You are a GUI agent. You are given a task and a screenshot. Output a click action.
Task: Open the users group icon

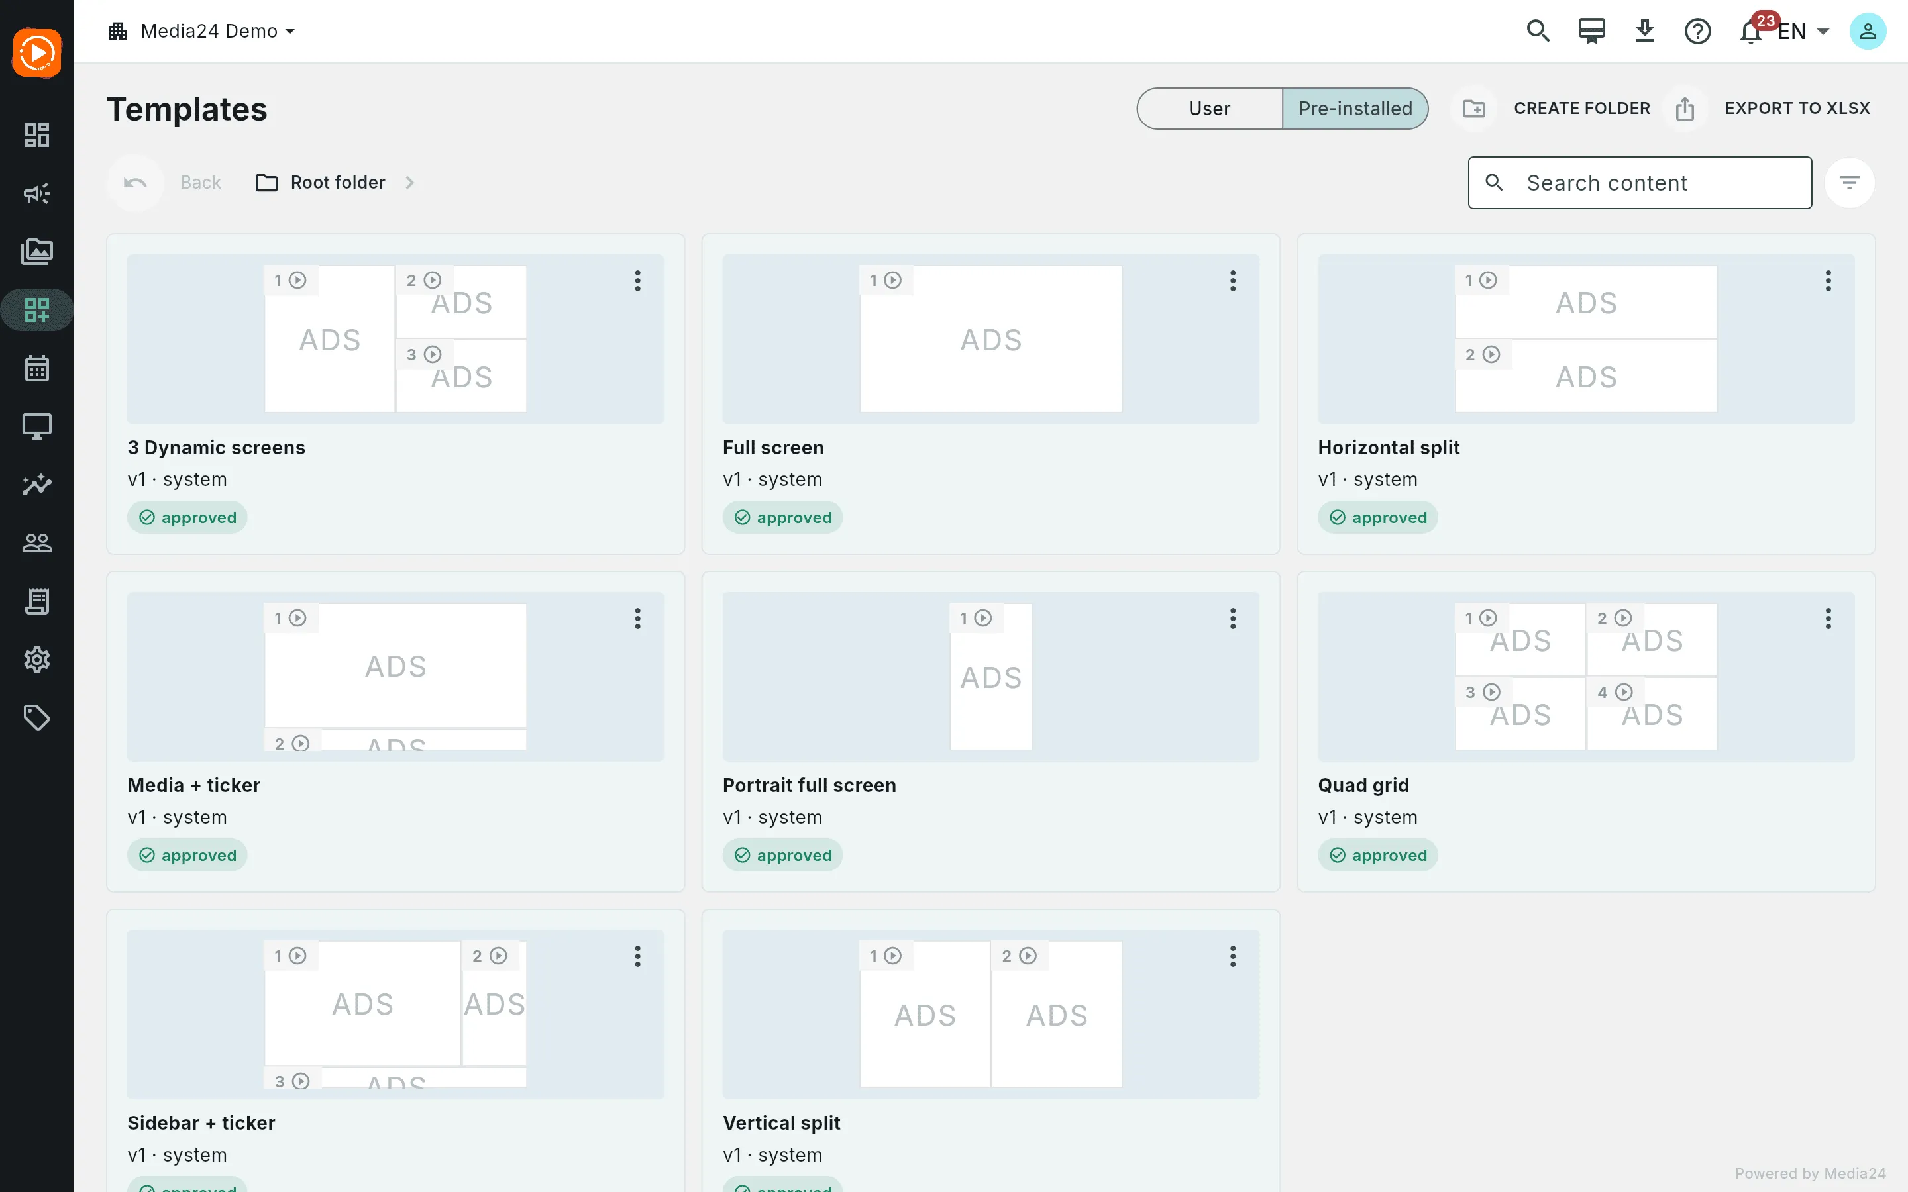tap(37, 543)
